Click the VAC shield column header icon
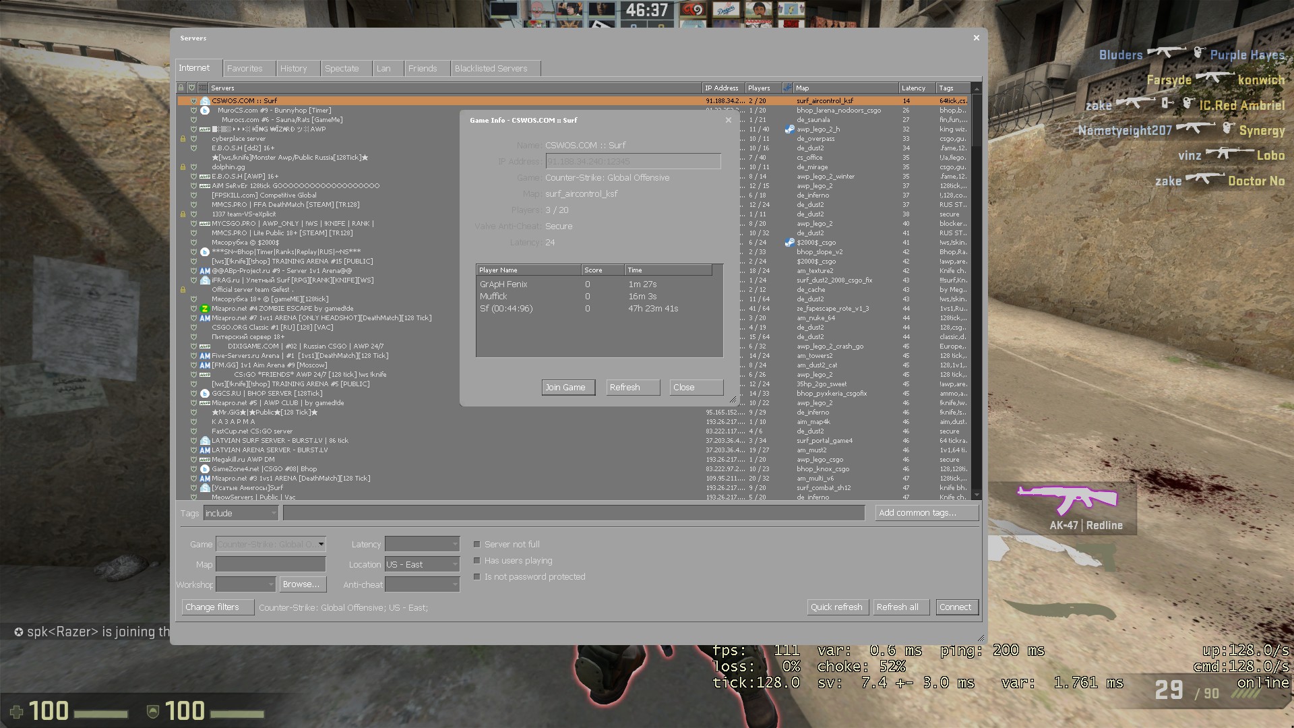1294x728 pixels. pyautogui.click(x=191, y=88)
